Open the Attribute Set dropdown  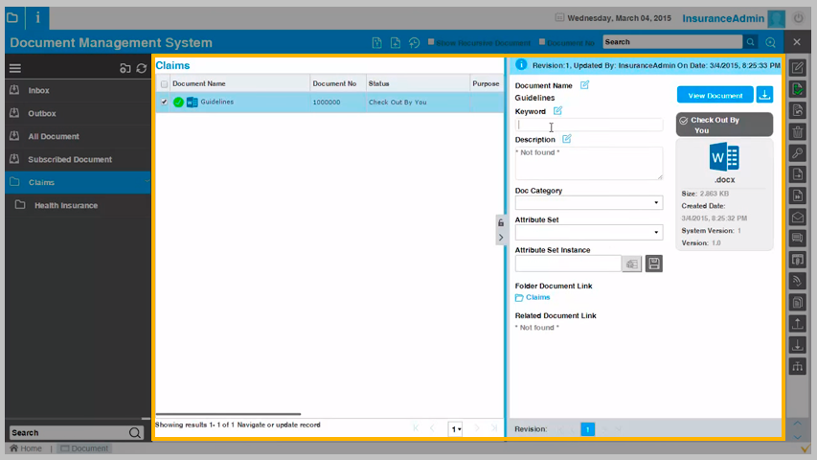click(589, 232)
